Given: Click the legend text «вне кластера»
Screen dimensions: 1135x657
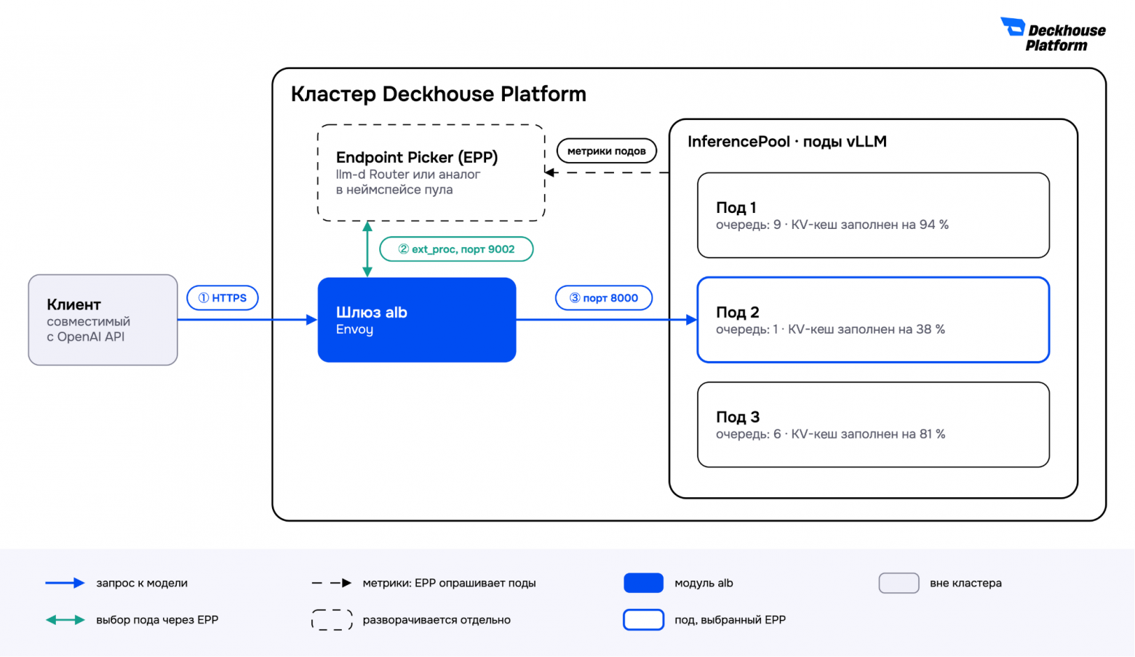Looking at the screenshot, I should tap(965, 583).
